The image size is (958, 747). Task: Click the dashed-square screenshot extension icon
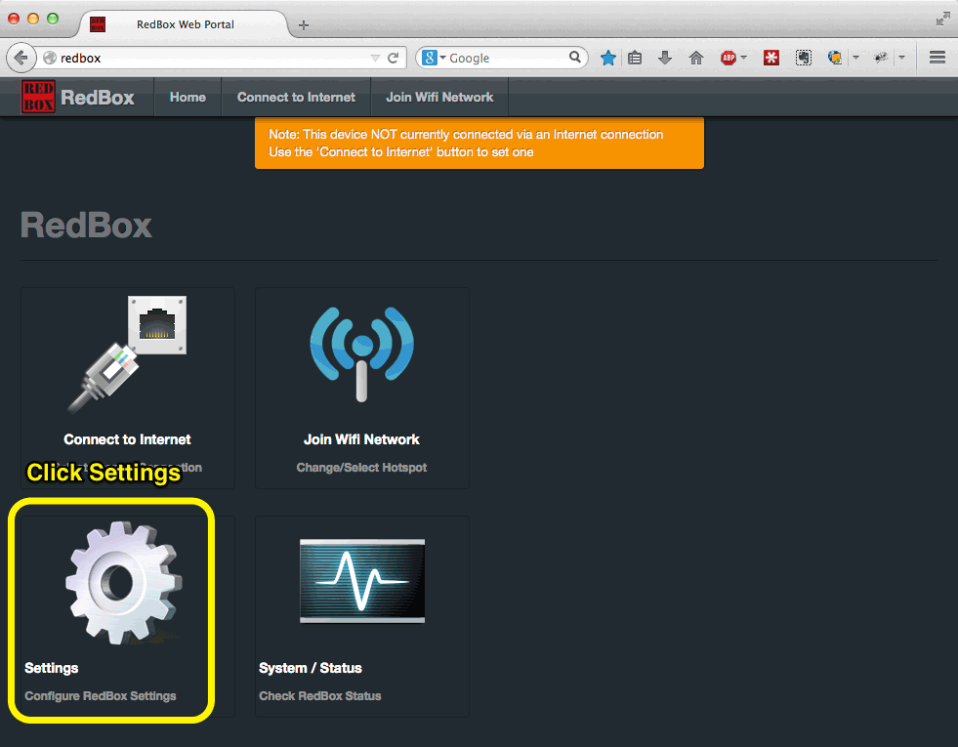[804, 58]
